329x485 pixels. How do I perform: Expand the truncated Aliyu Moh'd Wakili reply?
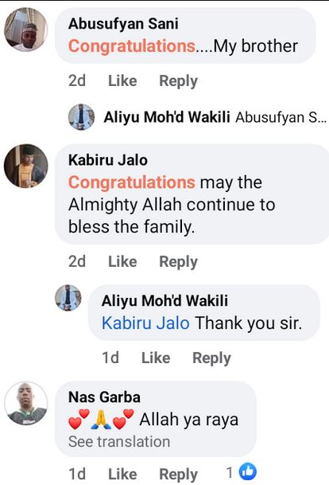coord(215,117)
